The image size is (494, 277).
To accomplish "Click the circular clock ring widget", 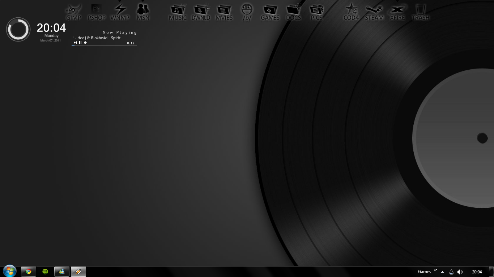I will pos(18,29).
